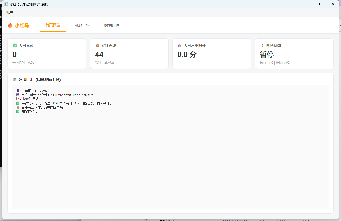Image resolution: width=341 pixels, height=221 pixels.
Task: Open the 账户 menu
Action: pos(10,12)
